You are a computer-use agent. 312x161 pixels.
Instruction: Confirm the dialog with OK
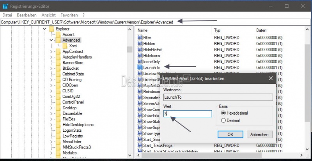[230, 134]
